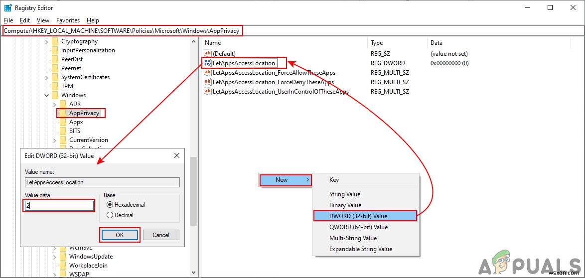Click the ForceAllowTheseApps multi-string icon

point(208,73)
